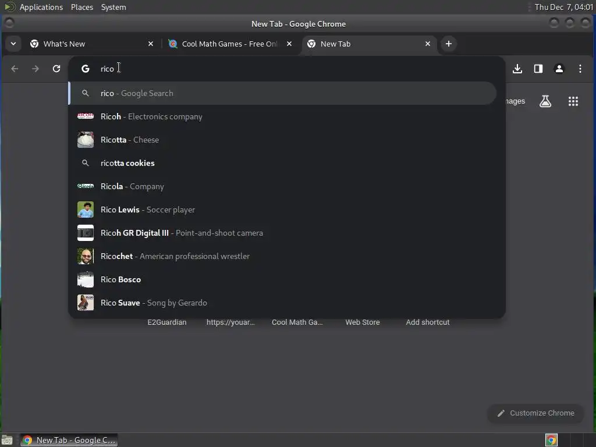The width and height of the screenshot is (596, 447).
Task: Open the Applications menu
Action: tap(41, 7)
